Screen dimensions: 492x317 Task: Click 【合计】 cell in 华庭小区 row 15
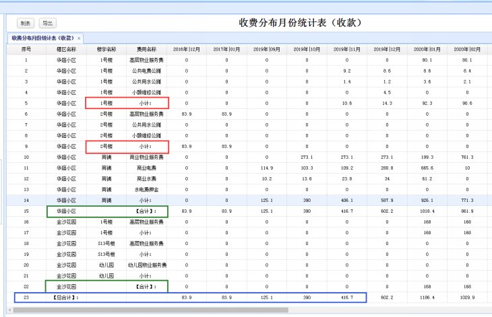[146, 211]
